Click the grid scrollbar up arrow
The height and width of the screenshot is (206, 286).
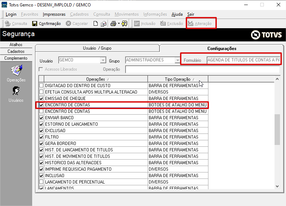[x=277, y=79]
